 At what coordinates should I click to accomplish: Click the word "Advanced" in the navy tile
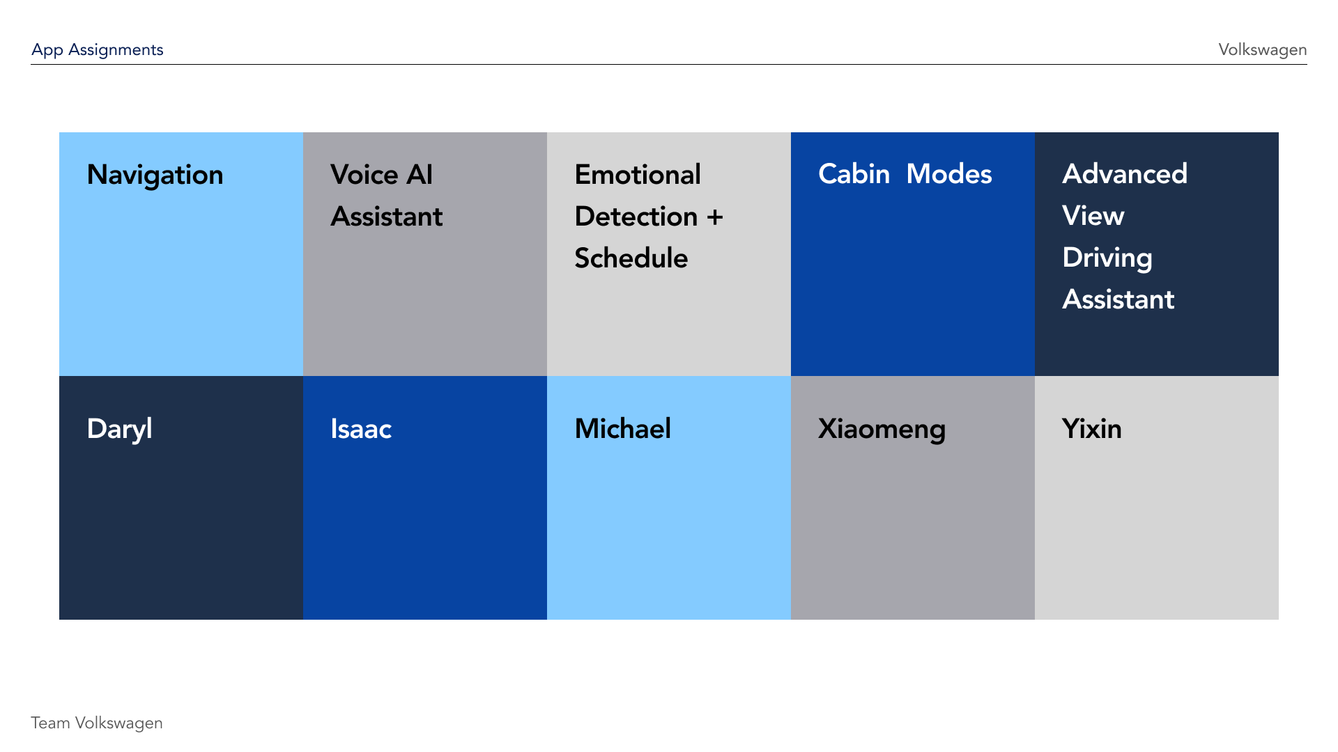pos(1124,174)
